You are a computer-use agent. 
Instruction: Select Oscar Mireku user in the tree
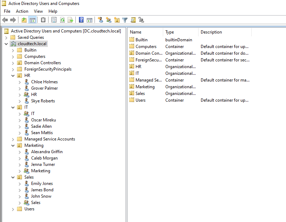43,120
